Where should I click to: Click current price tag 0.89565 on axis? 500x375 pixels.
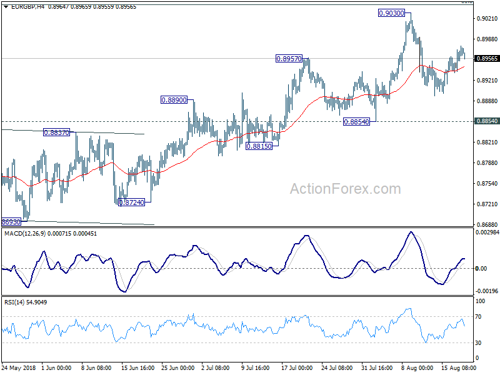(487, 59)
